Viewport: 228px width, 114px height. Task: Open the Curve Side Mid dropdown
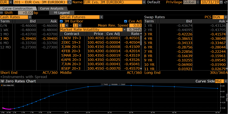point(226,81)
